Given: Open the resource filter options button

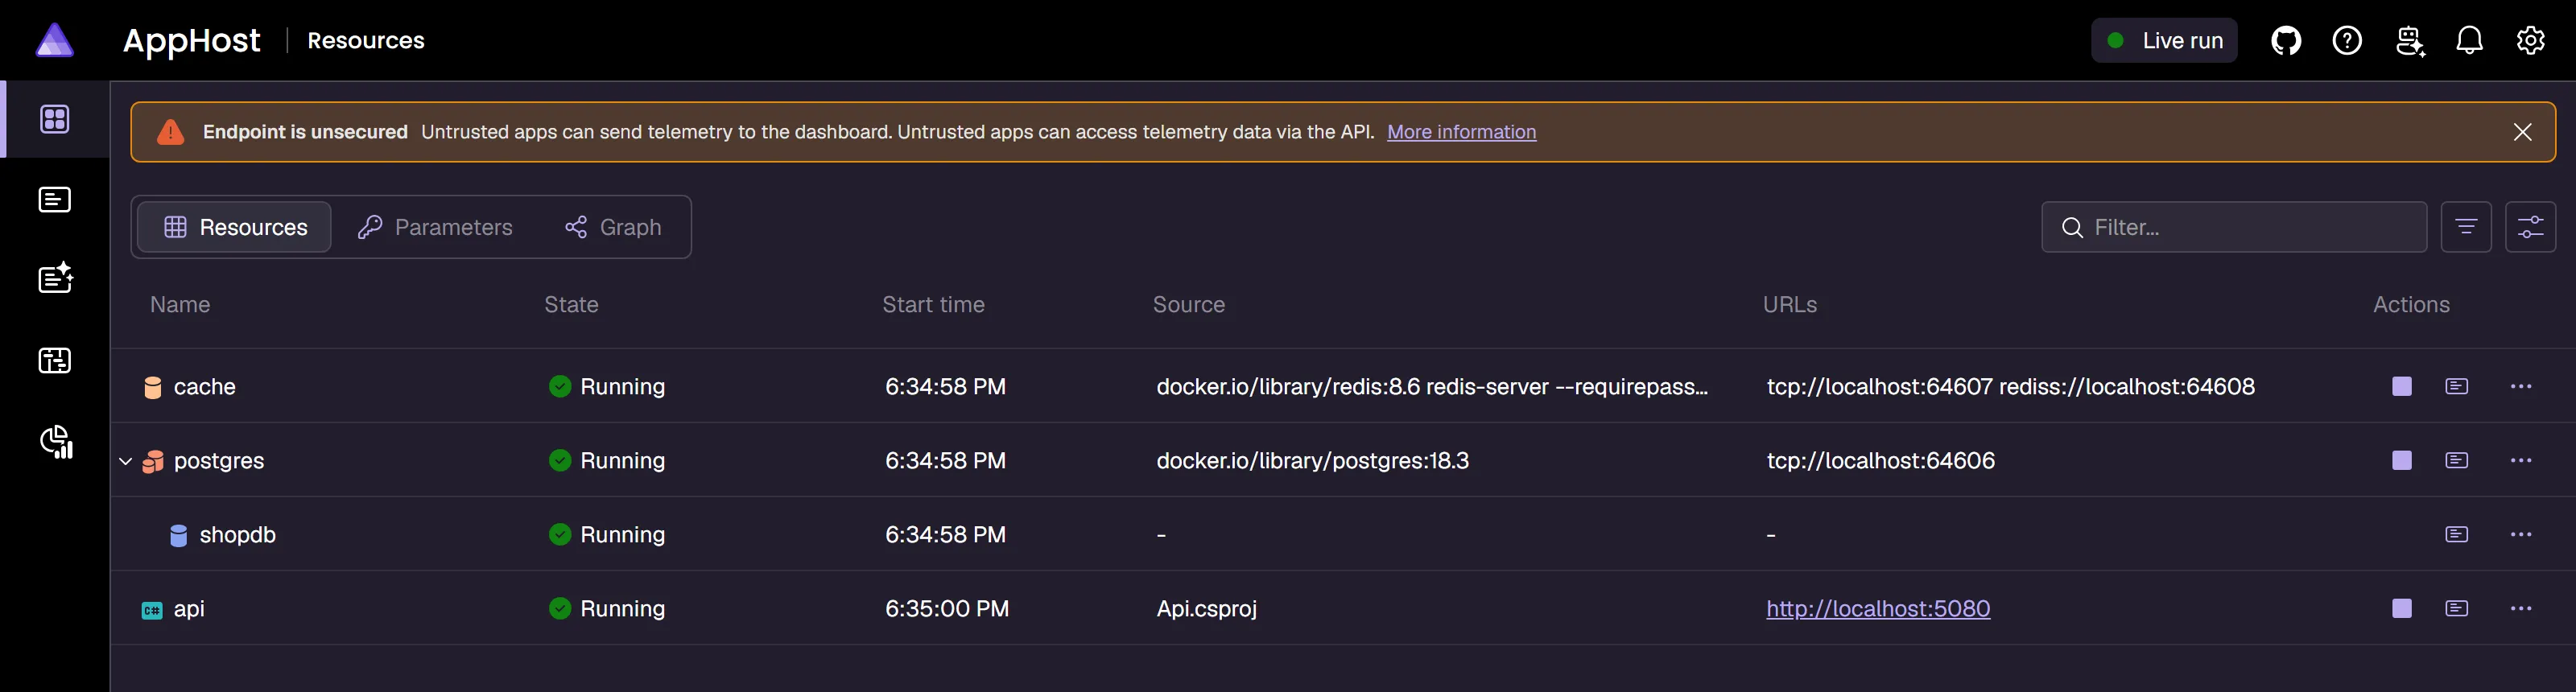Looking at the screenshot, I should click(x=2466, y=227).
